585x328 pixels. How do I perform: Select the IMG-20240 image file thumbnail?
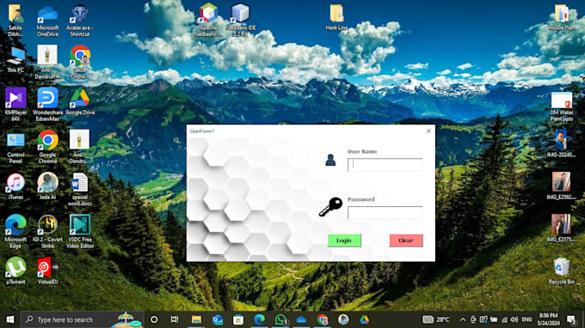[x=561, y=143]
